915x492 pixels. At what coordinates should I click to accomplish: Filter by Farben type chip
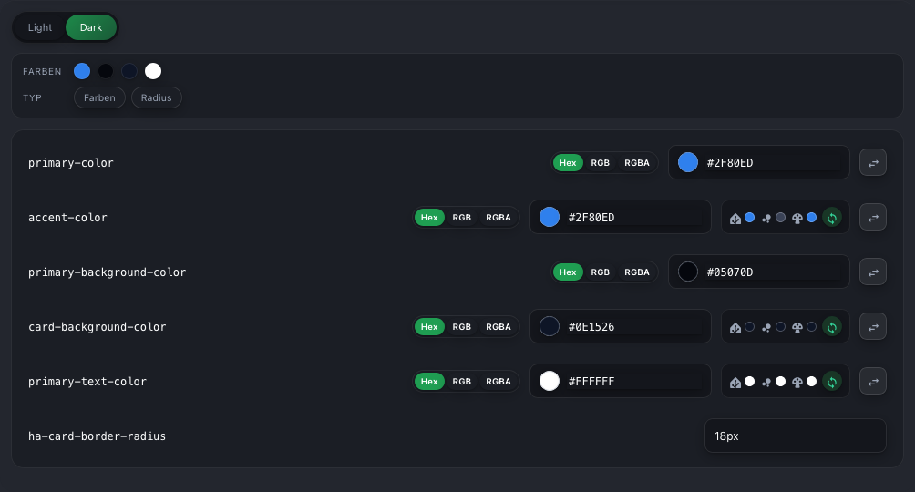[x=99, y=97]
